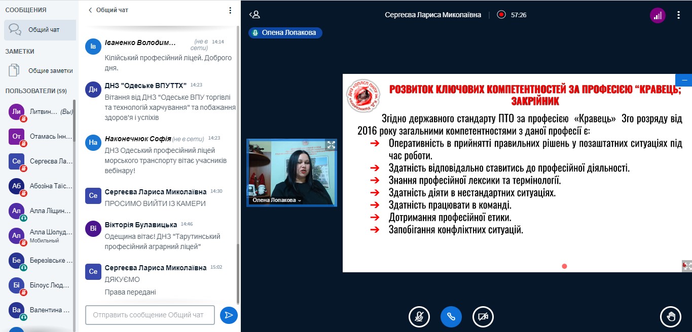Click the recording indicator red circle

point(501,15)
